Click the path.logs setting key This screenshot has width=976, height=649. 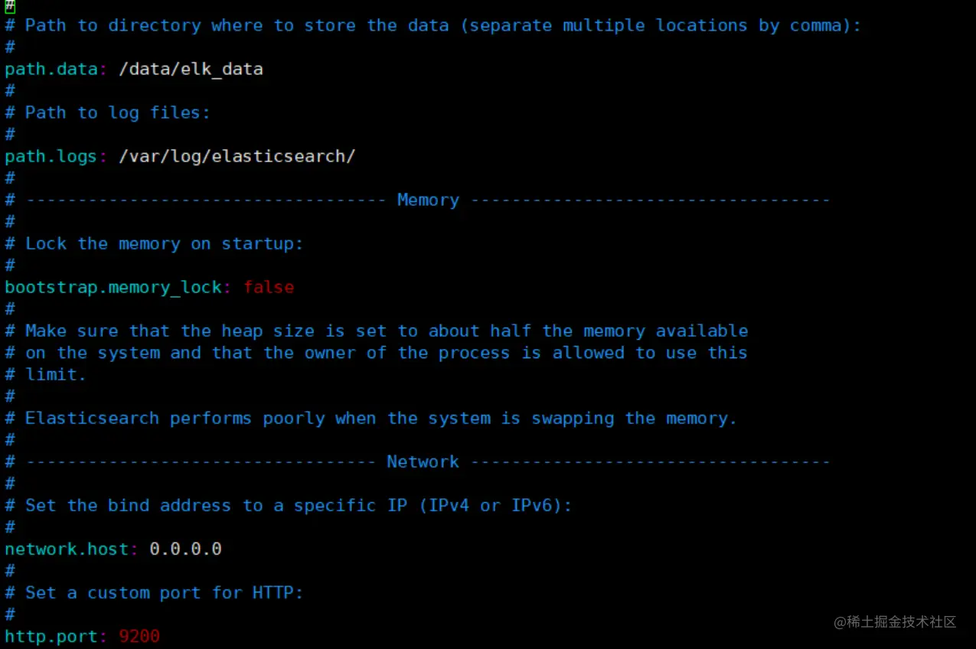tap(51, 156)
